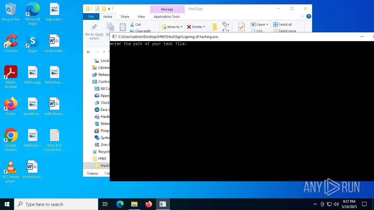Open the Recycle Bin desktop icon

coord(11,12)
